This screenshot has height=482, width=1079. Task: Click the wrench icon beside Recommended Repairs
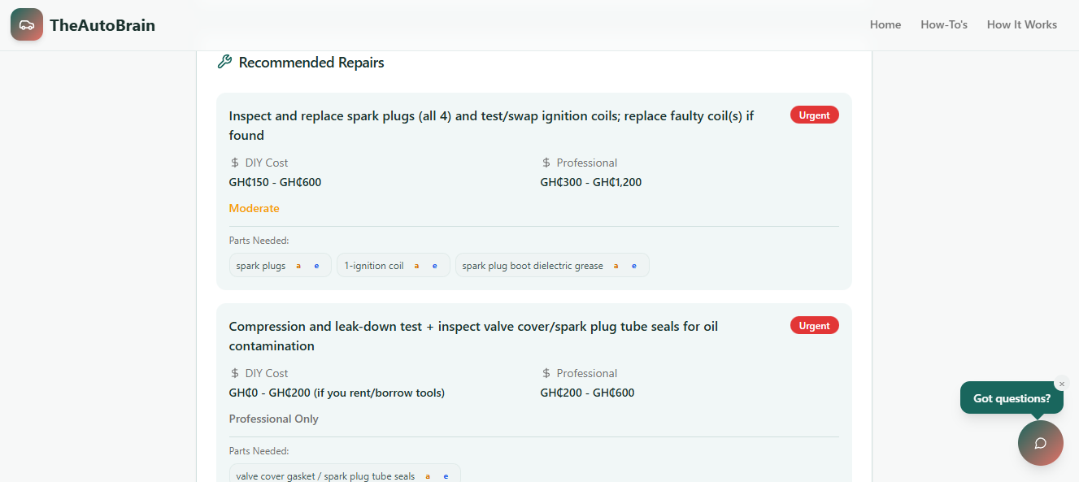point(224,62)
